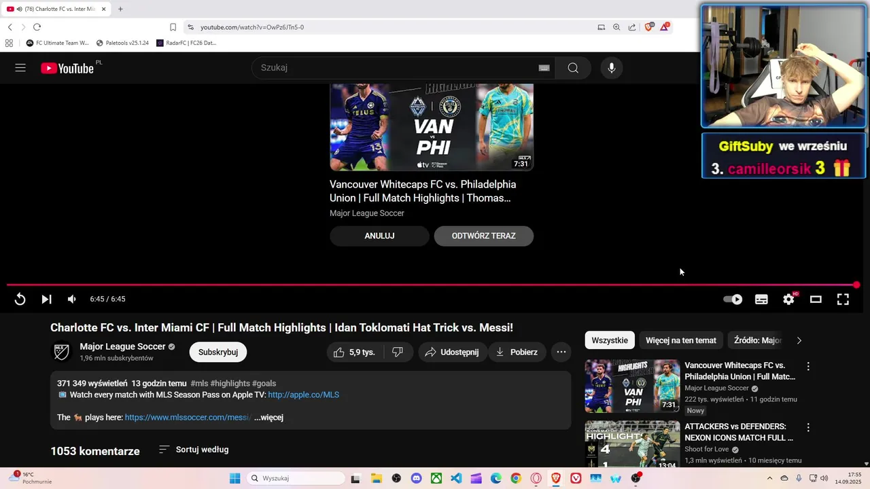
Task: Click ANULUJ to cancel autoplay
Action: tap(379, 236)
